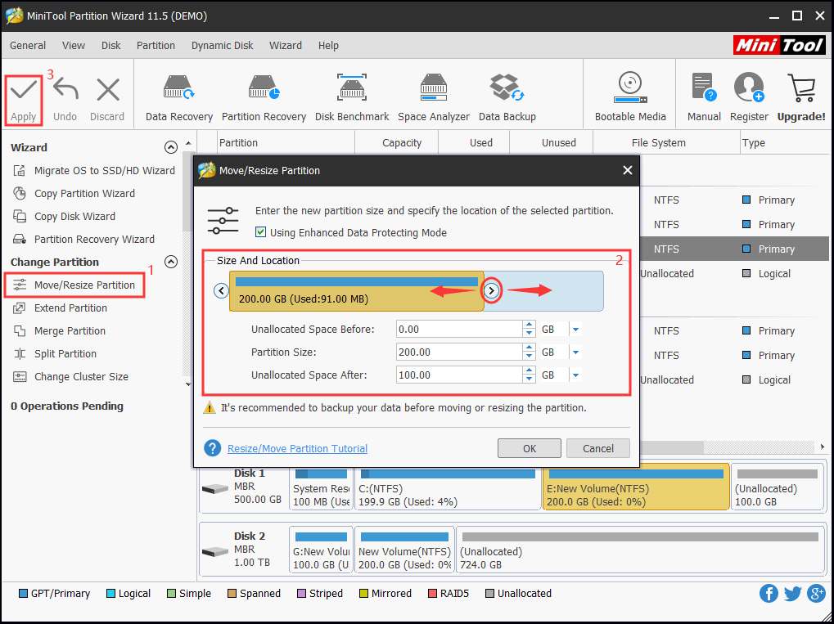Click the right partition slider handle

(492, 291)
